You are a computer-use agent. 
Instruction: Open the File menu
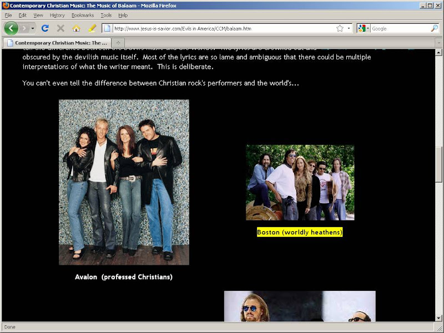click(8, 16)
